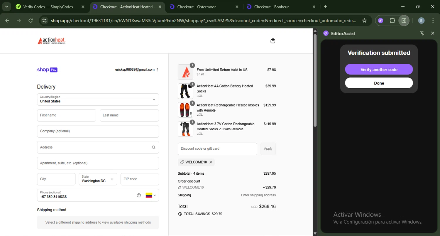
Task: Click the page vertical scrollbar
Action: (315, 80)
